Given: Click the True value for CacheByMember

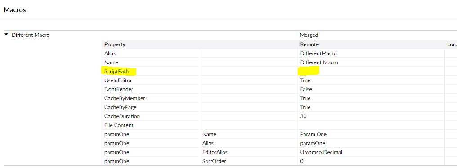Looking at the screenshot, I should (x=305, y=98).
